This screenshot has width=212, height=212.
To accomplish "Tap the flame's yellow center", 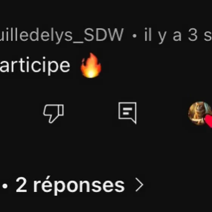I will coord(91,74).
